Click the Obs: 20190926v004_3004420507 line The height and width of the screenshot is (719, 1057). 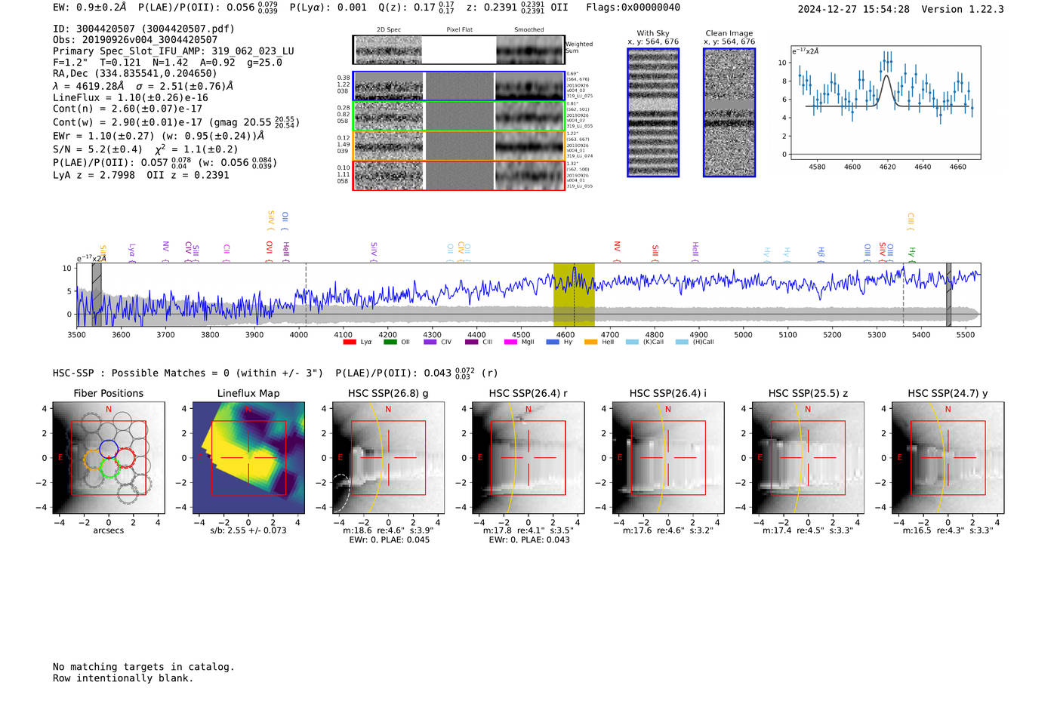135,40
